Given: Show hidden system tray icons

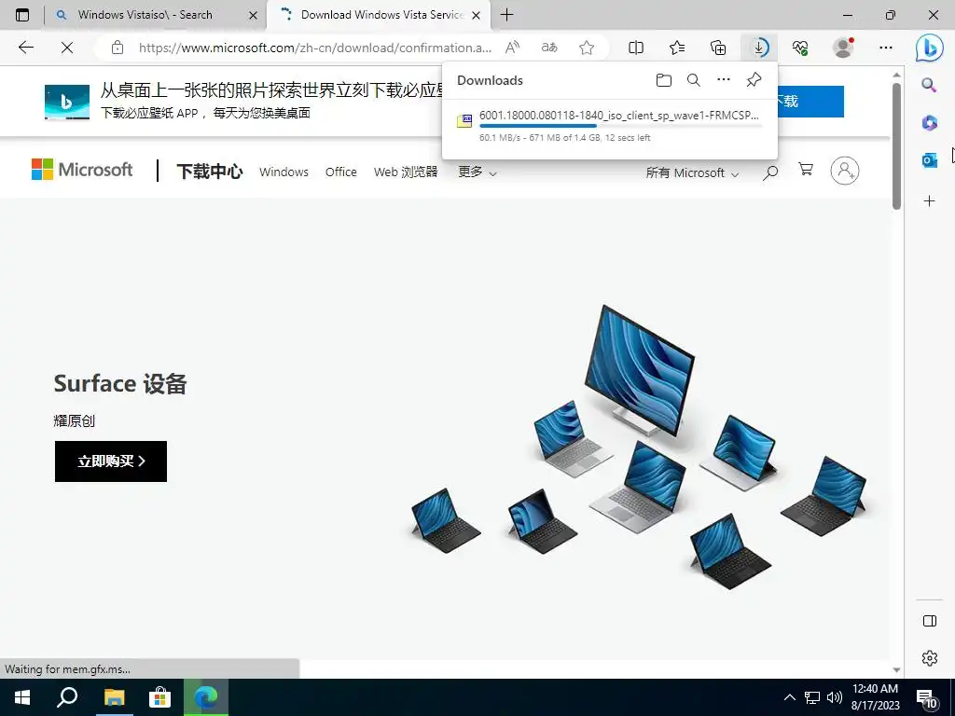Looking at the screenshot, I should pyautogui.click(x=789, y=697).
